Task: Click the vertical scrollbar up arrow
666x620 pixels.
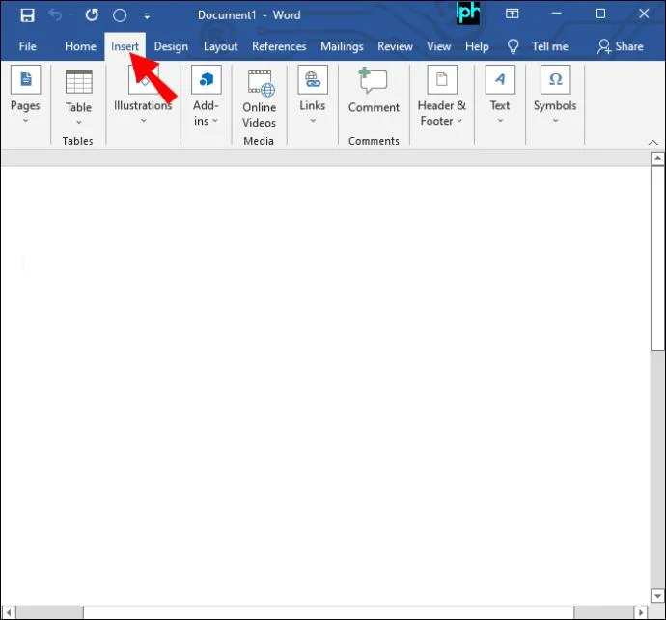Action: [x=657, y=159]
